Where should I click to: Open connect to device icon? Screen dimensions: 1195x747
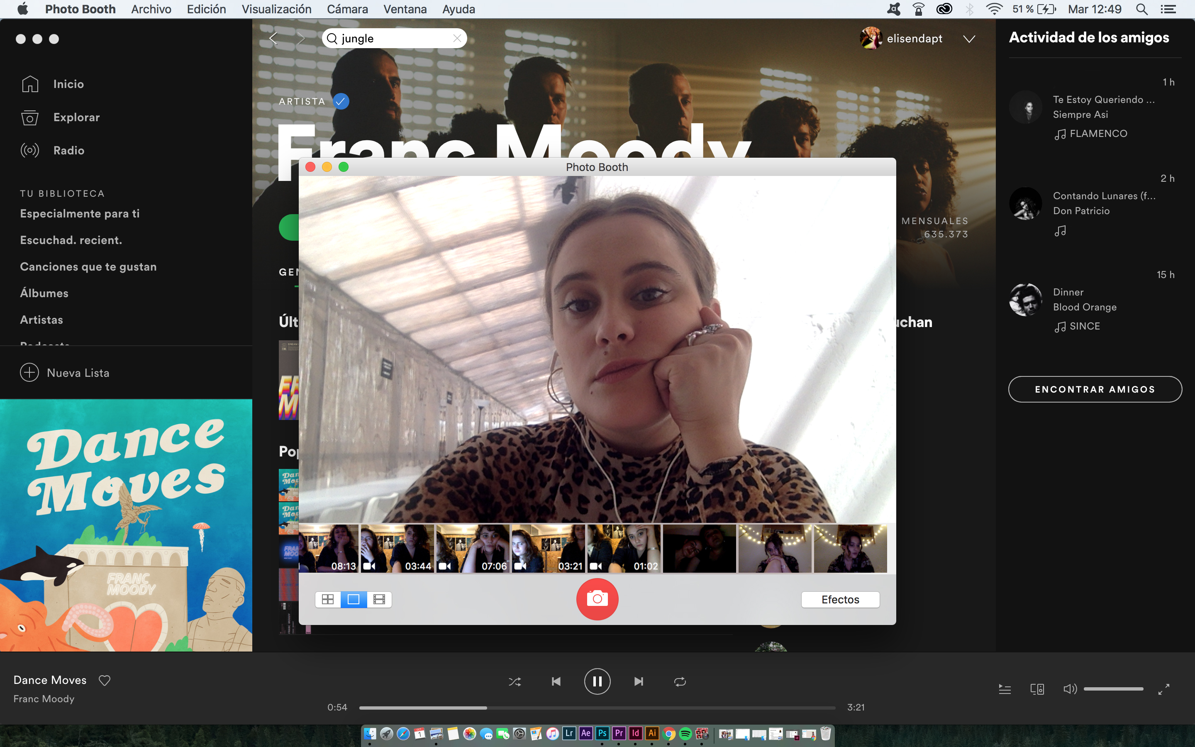1037,689
